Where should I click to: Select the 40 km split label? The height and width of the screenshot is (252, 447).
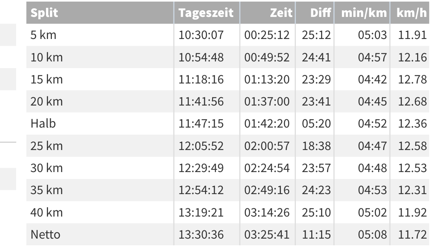click(x=46, y=213)
